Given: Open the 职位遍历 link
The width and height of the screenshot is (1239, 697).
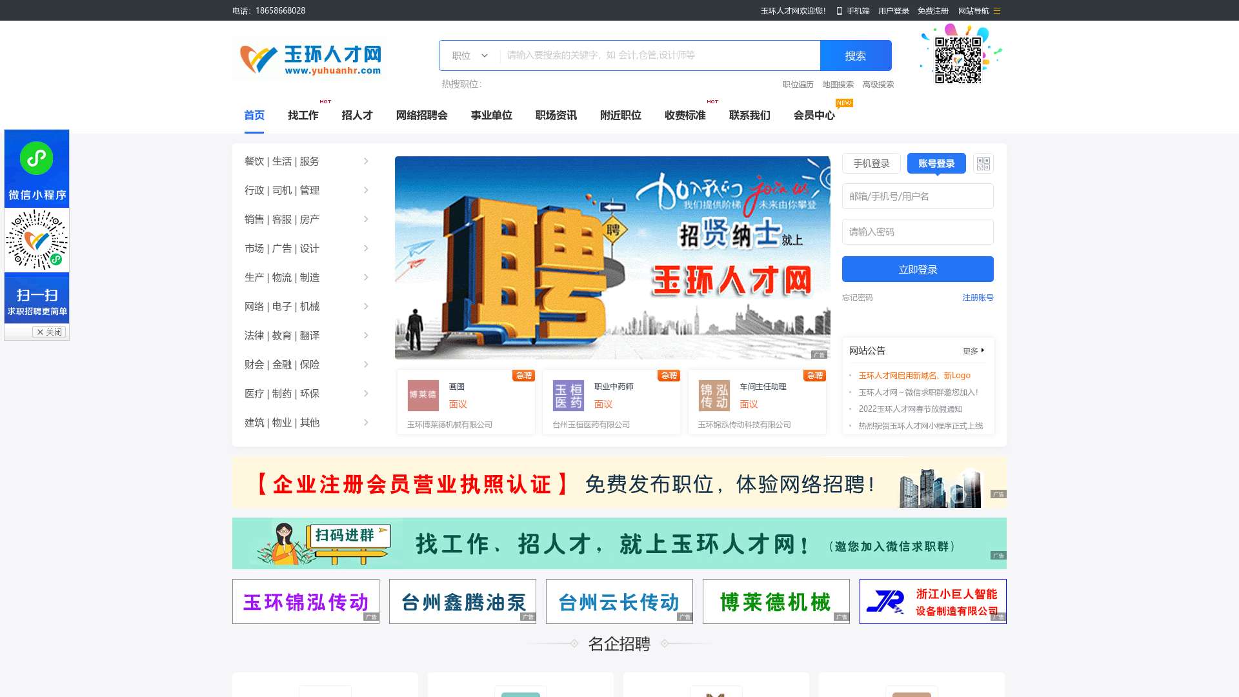Looking at the screenshot, I should 798,85.
